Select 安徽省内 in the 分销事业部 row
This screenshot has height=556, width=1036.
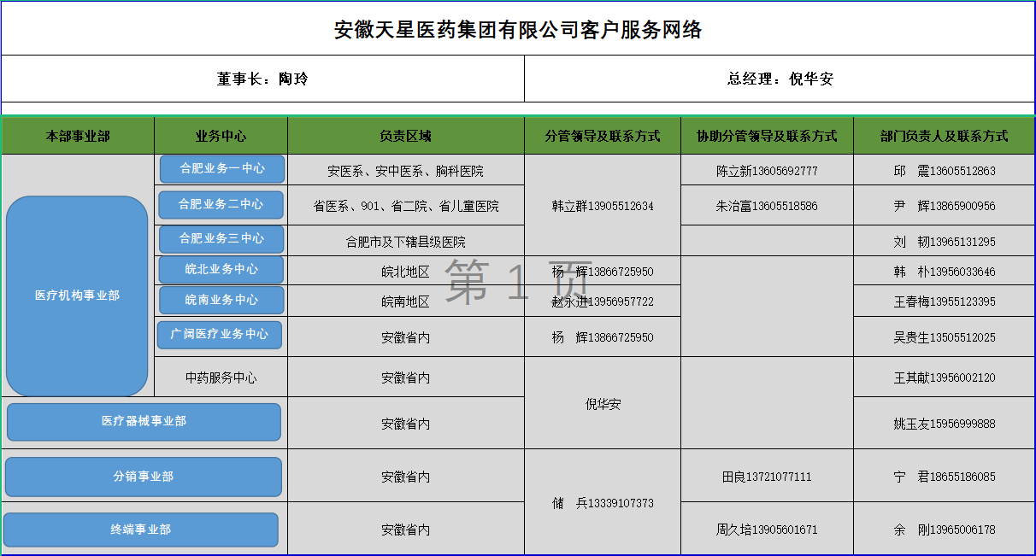(406, 477)
